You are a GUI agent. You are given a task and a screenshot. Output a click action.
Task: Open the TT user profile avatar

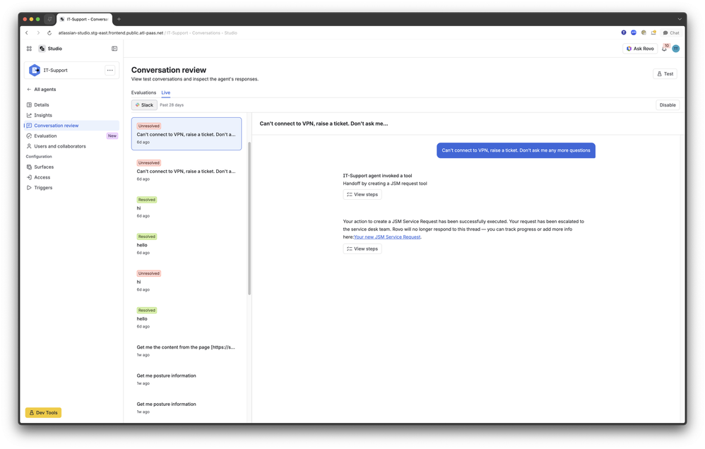[x=675, y=49]
